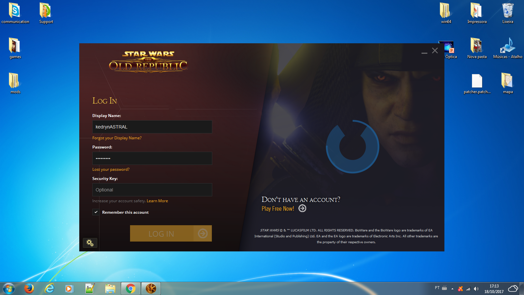Screen dimensions: 524x295
Task: Click the LOG IN button
Action: click(x=171, y=233)
